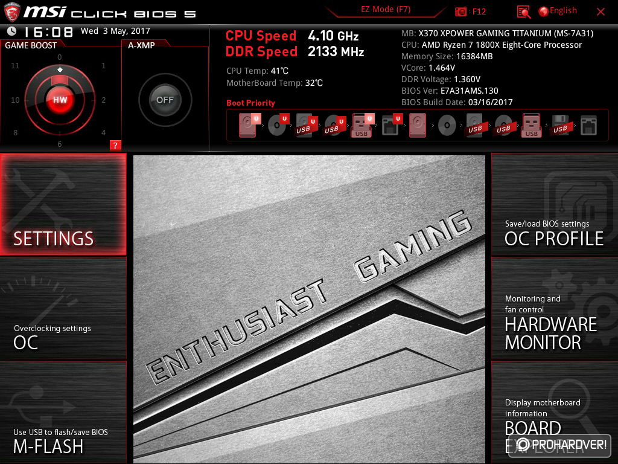The width and height of the screenshot is (618, 464).
Task: Select the UEFI USB hard disk boot icon
Action: (x=306, y=125)
